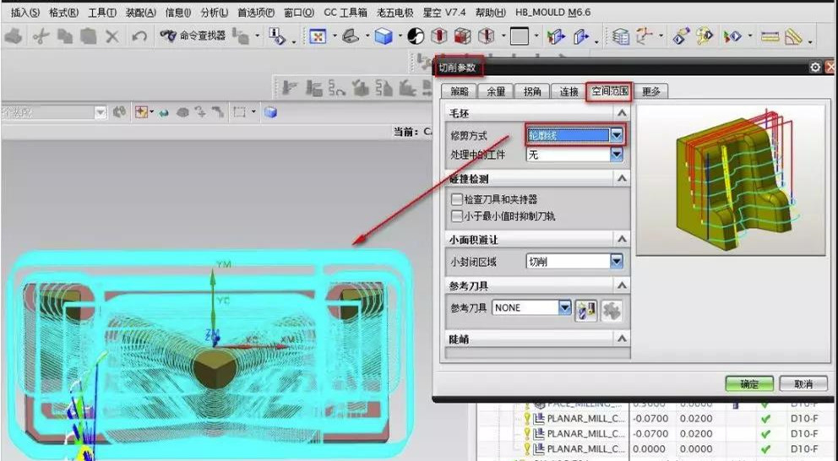Open the 分析(L) menu
This screenshot has width=838, height=461.
pos(214,13)
